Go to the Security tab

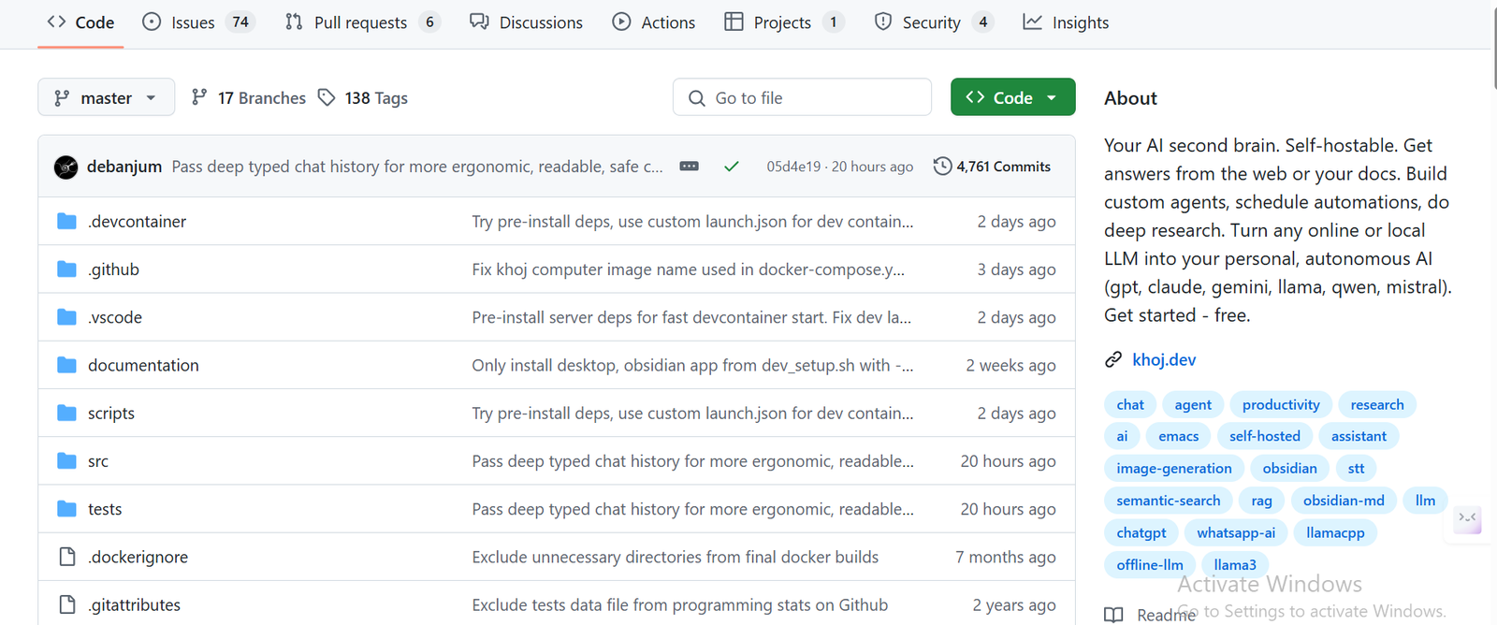933,22
